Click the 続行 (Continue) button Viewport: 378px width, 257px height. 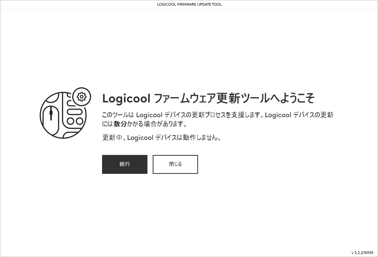tap(125, 164)
